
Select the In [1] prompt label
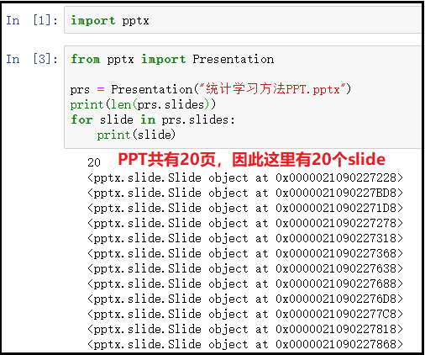pyautogui.click(x=32, y=20)
